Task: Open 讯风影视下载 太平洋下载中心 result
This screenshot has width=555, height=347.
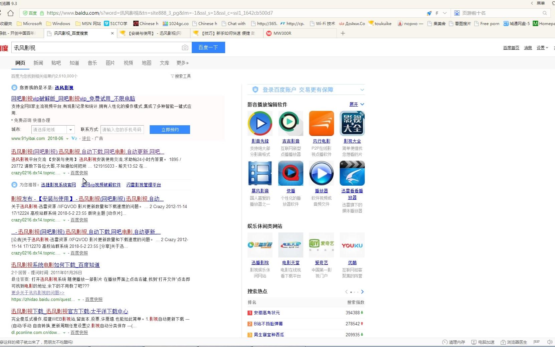Action: pyautogui.click(x=70, y=311)
